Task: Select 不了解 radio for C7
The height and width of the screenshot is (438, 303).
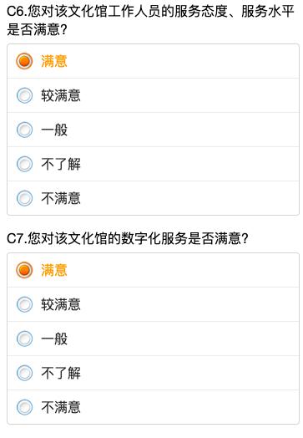Action: (x=24, y=373)
